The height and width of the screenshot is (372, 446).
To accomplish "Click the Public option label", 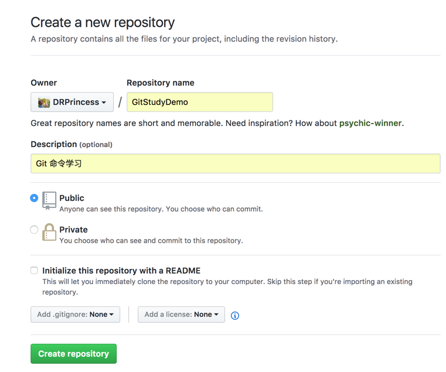I will tap(72, 198).
